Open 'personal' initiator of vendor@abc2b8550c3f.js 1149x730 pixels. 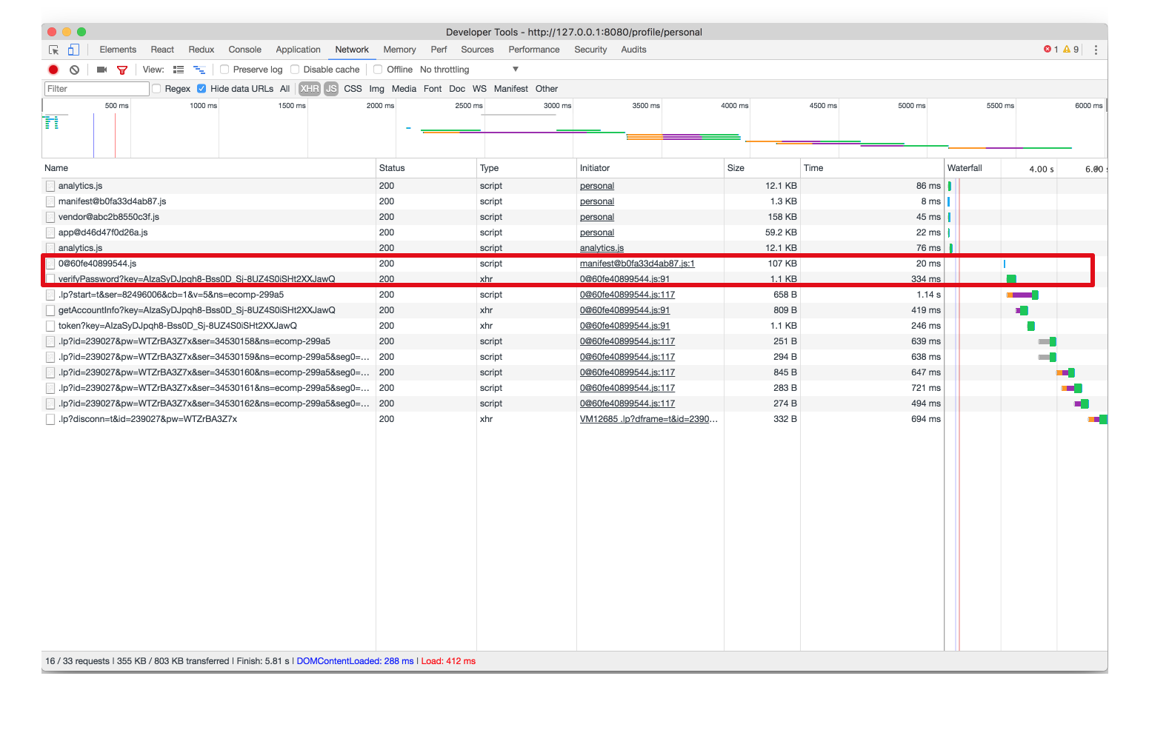pos(597,217)
